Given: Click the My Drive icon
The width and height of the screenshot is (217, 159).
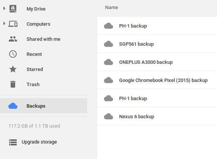Looking at the screenshot, I should point(13,9).
